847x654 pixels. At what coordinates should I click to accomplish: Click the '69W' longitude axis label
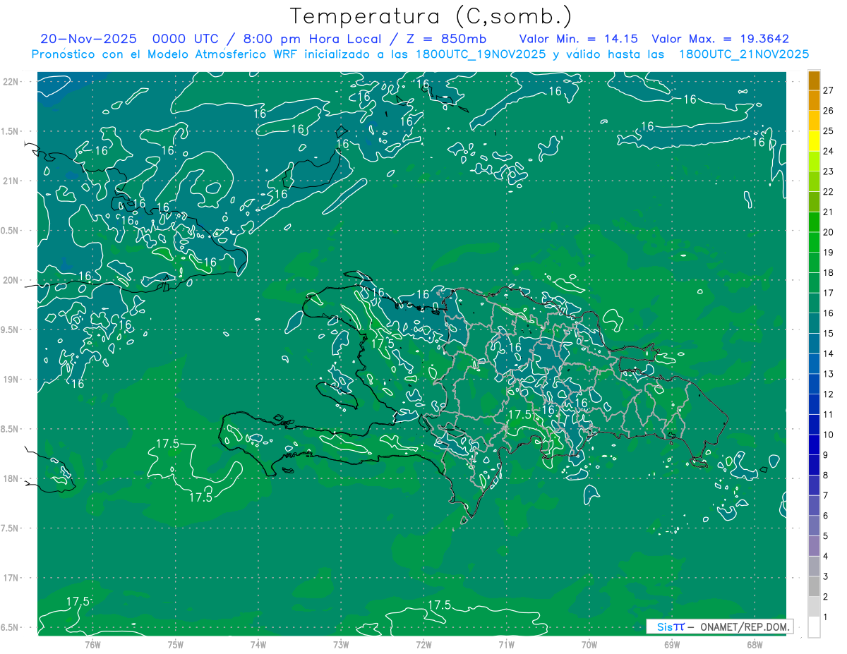click(672, 645)
